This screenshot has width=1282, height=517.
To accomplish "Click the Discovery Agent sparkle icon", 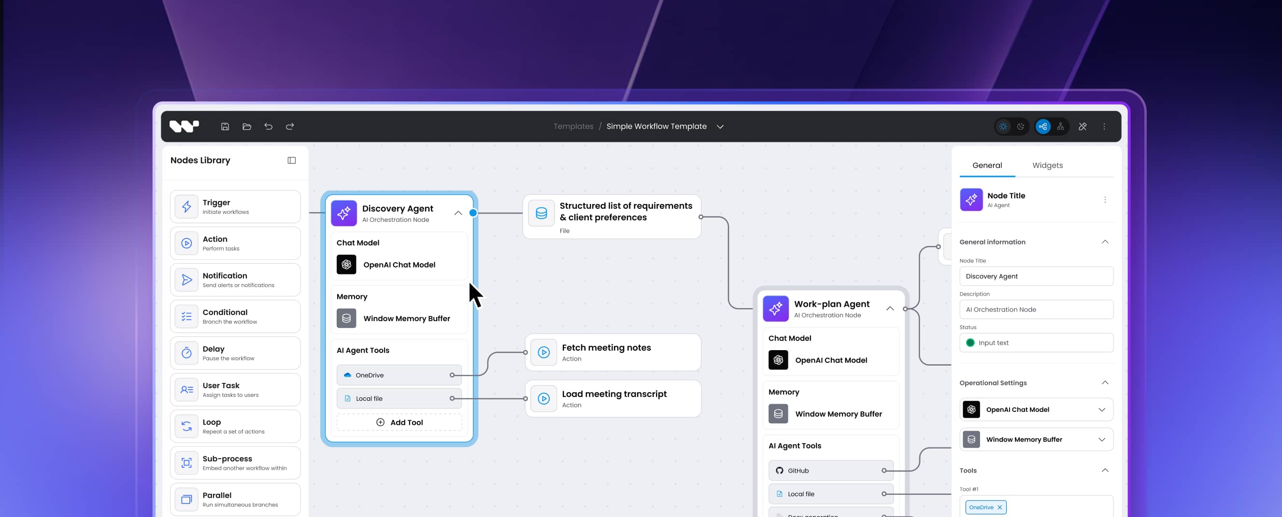I will tap(343, 213).
